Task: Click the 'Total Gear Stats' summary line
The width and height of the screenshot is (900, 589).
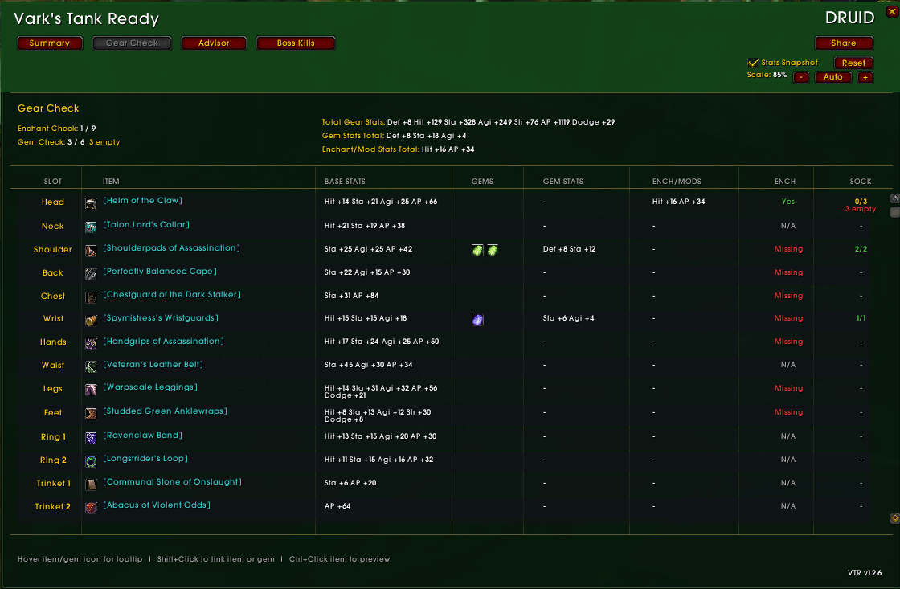Action: (468, 122)
